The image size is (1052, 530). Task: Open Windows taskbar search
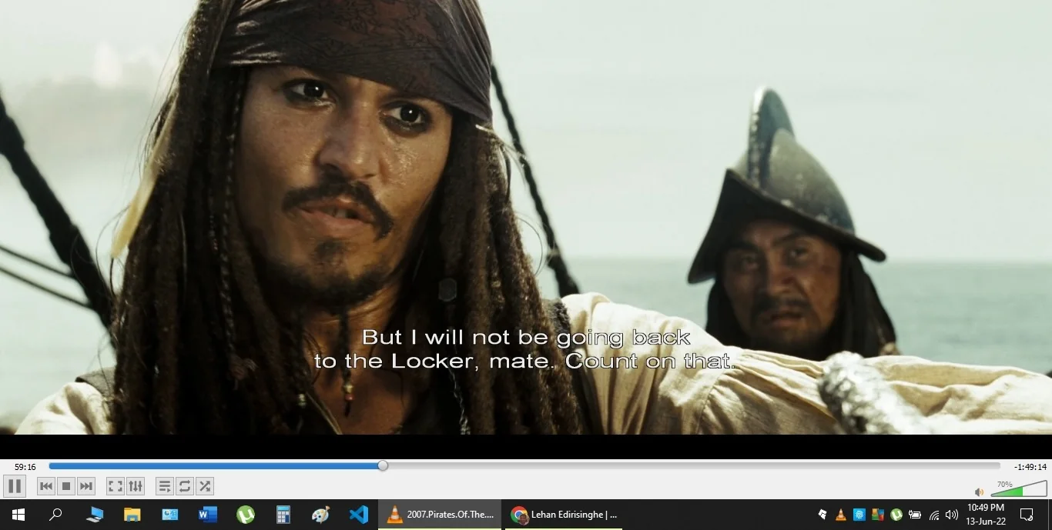click(x=55, y=515)
